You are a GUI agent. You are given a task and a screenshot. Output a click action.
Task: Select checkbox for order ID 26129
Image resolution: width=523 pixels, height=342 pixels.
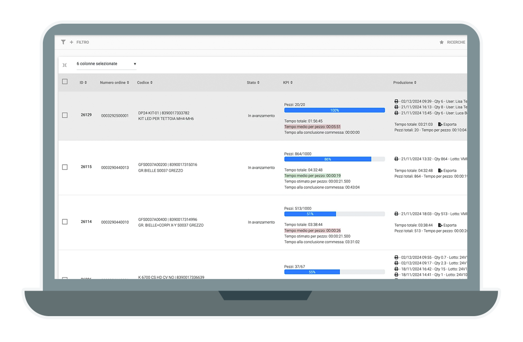pos(65,115)
